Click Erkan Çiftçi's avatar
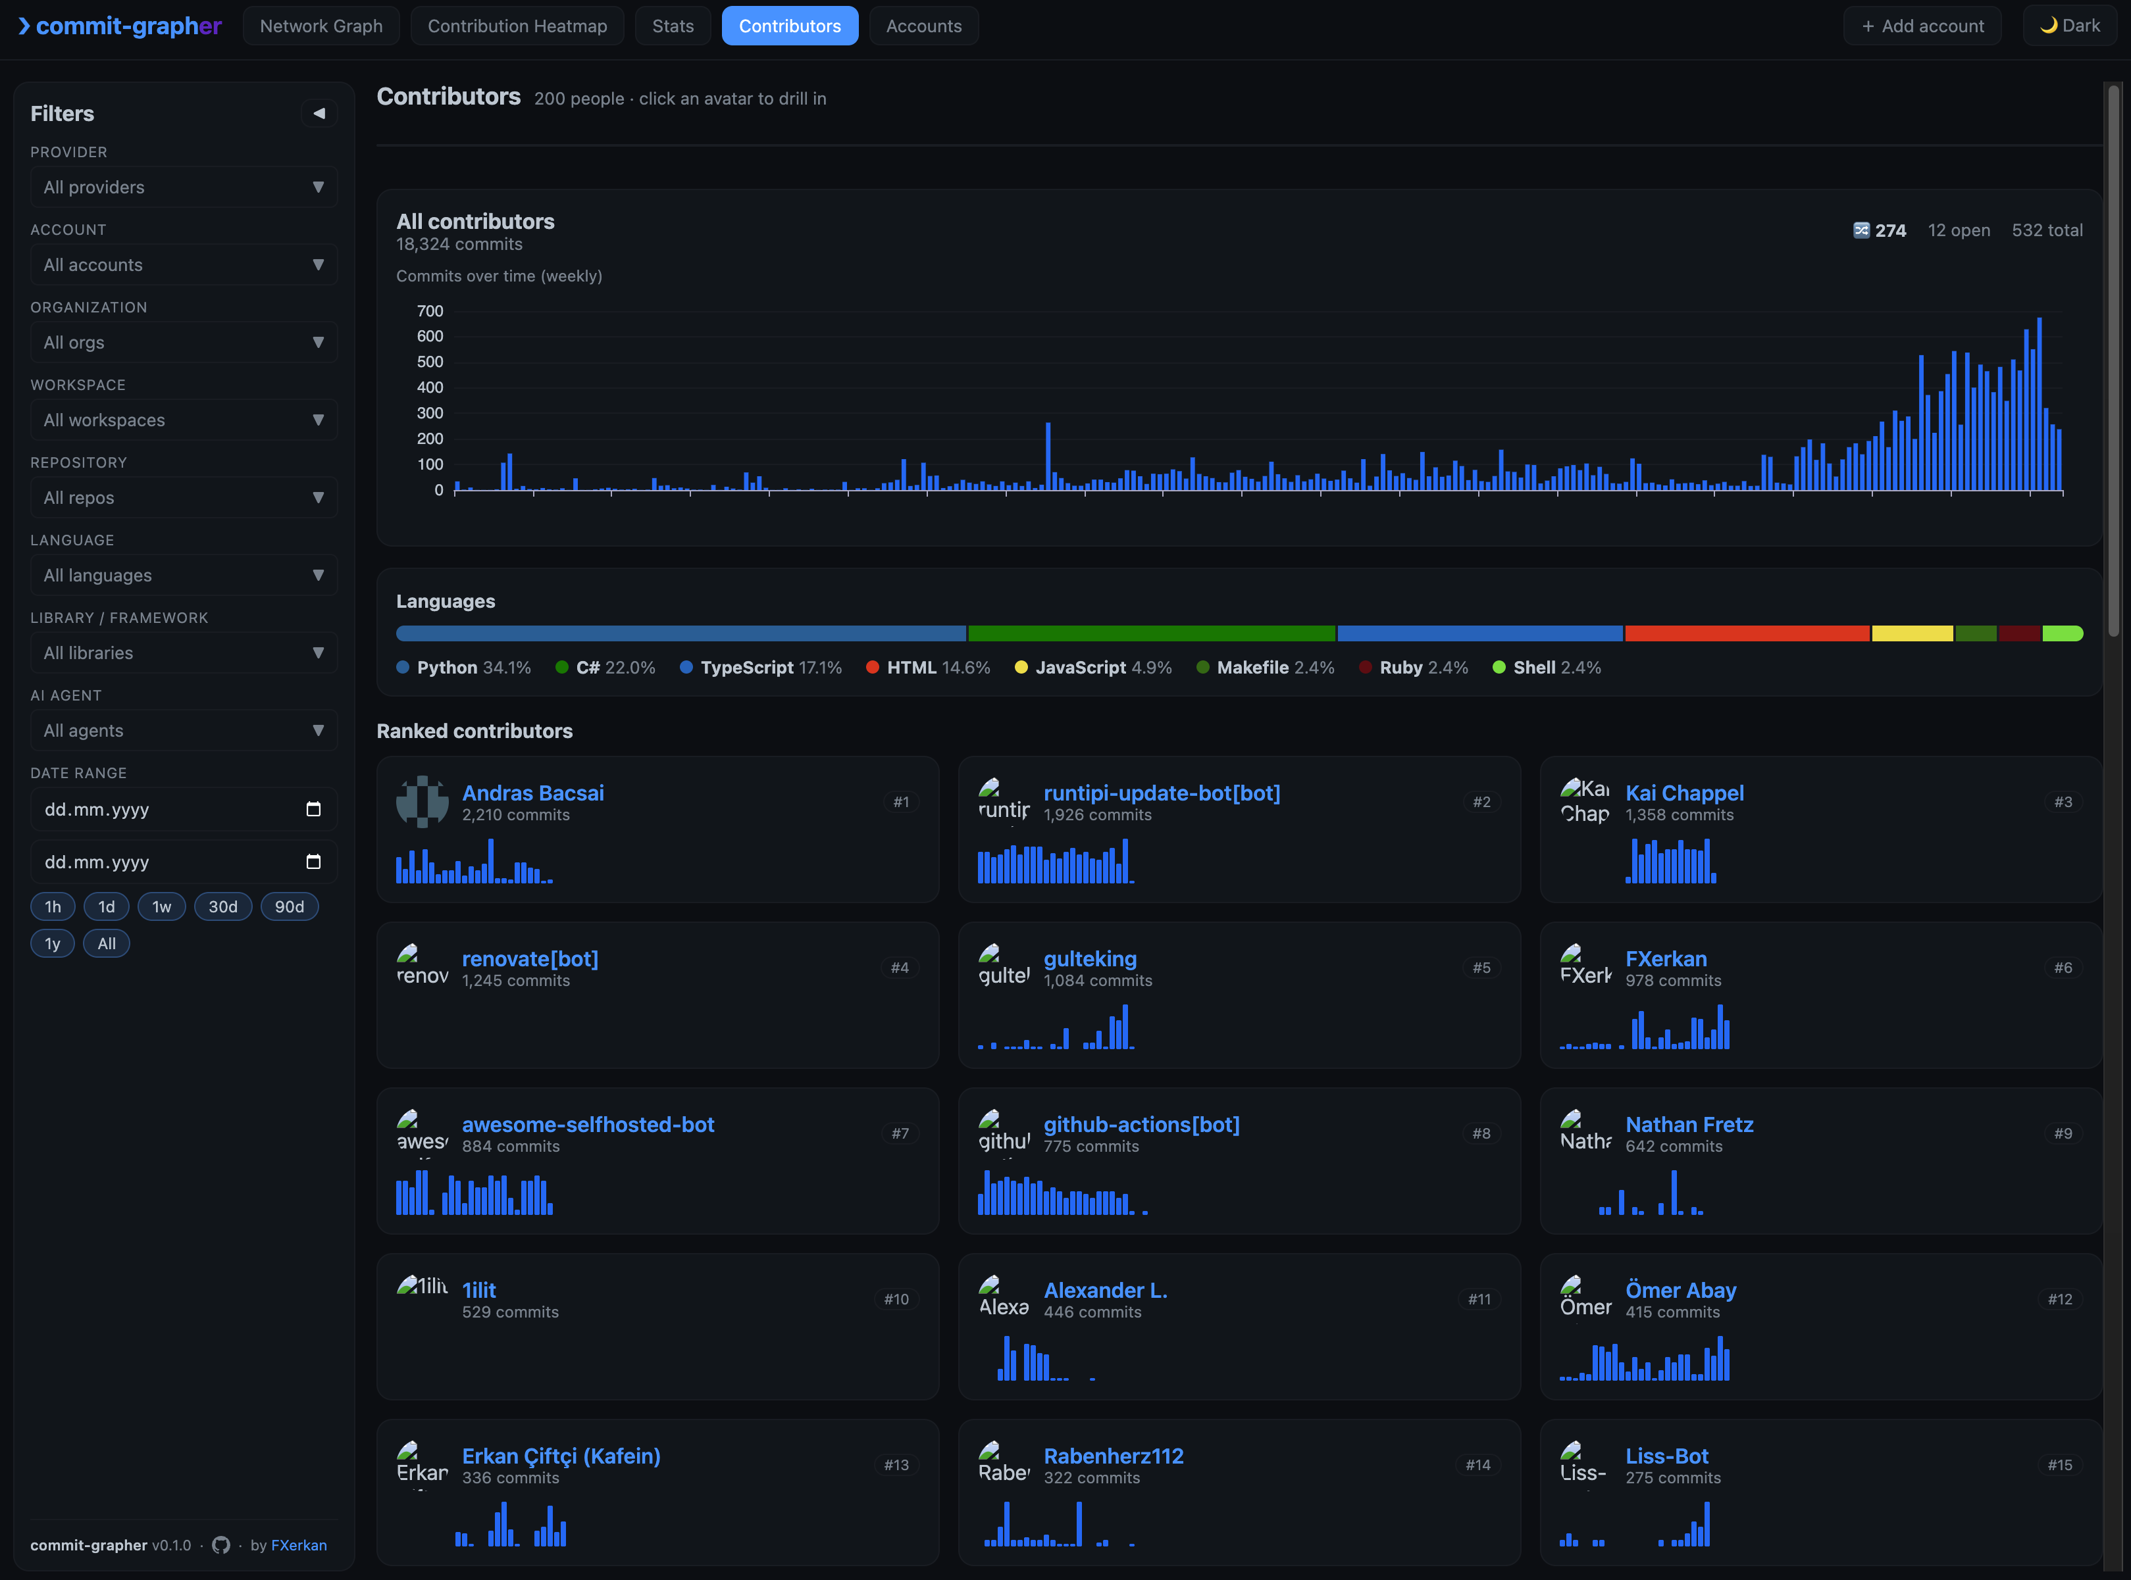2131x1580 pixels. (422, 1464)
